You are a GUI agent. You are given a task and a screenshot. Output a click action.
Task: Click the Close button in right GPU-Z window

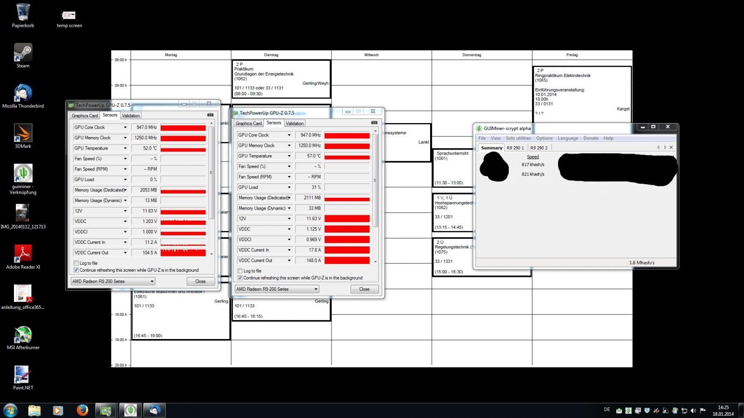tap(364, 289)
